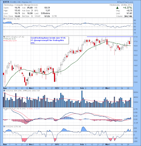Click the XRTX (Daily) 17.42 price legend
141x146 pixels.
point(15,37)
